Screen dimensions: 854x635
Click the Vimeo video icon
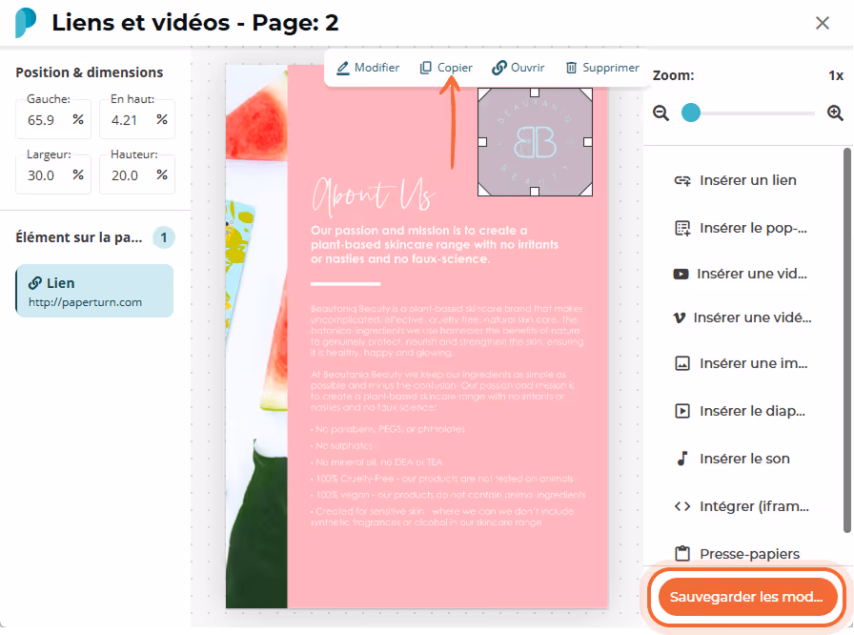(x=680, y=317)
